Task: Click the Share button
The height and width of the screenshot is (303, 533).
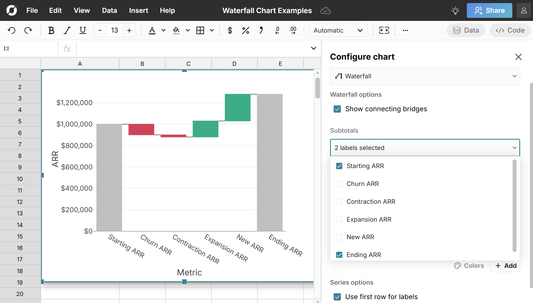Action: click(x=489, y=11)
